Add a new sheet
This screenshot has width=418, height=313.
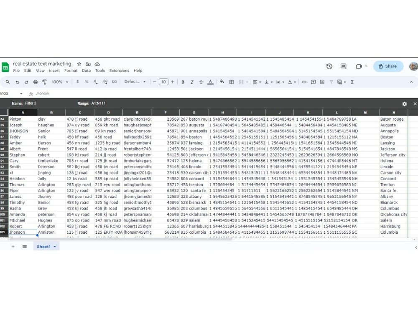13,247
